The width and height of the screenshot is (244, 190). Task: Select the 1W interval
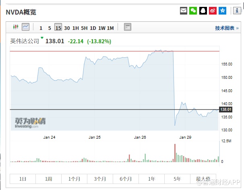coord(102,28)
